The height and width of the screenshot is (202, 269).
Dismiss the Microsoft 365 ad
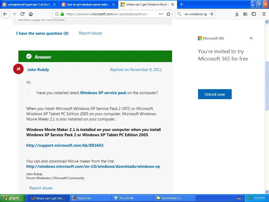[x=251, y=38]
